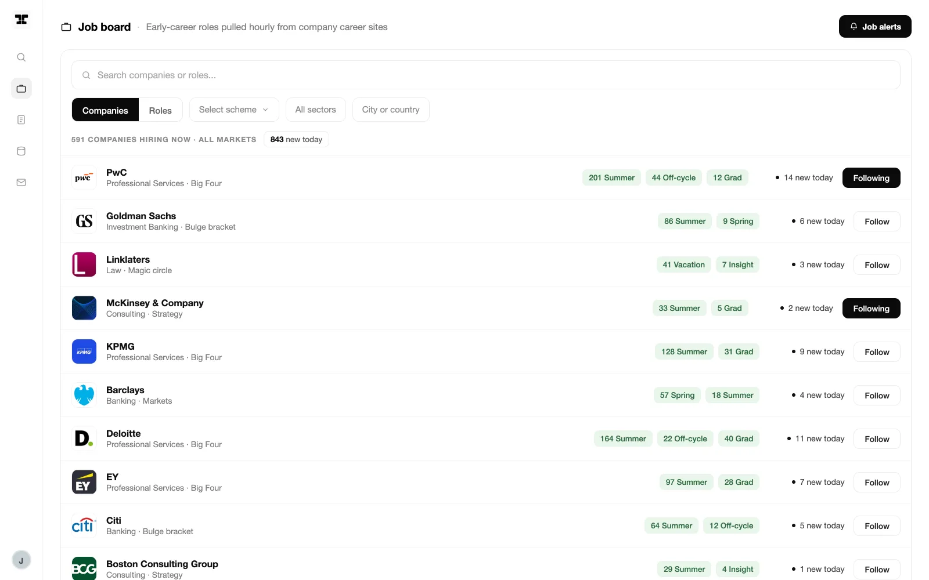Open search from the sidebar magnifier icon
This screenshot has width=929, height=580.
(21, 57)
